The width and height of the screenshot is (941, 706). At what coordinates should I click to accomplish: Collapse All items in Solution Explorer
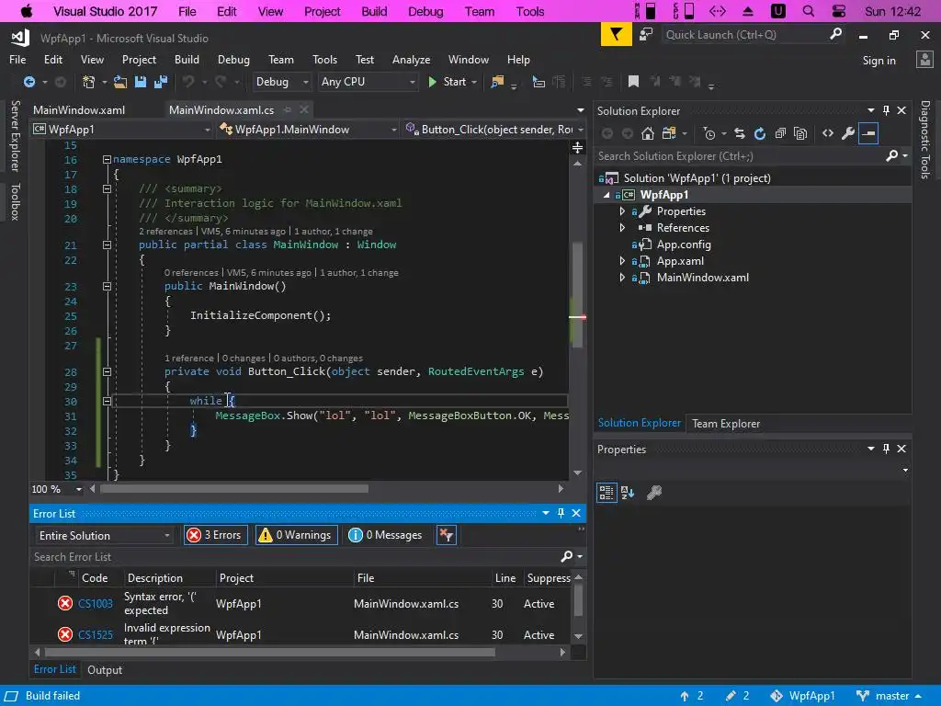[780, 133]
